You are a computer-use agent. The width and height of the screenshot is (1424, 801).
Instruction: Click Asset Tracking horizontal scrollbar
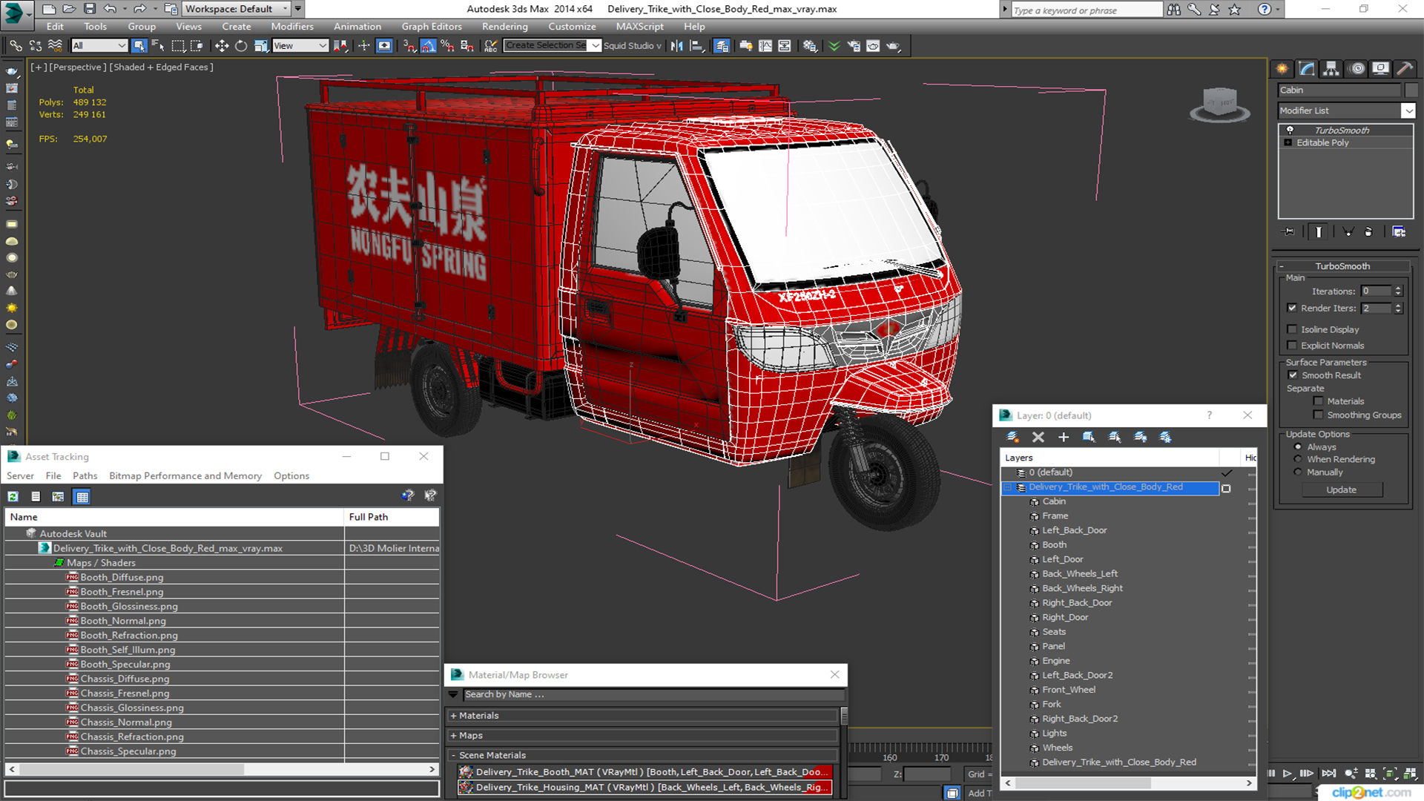pos(222,770)
